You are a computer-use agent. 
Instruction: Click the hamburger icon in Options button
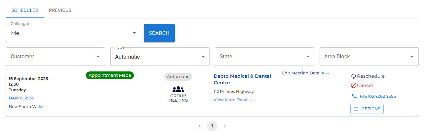(356, 109)
